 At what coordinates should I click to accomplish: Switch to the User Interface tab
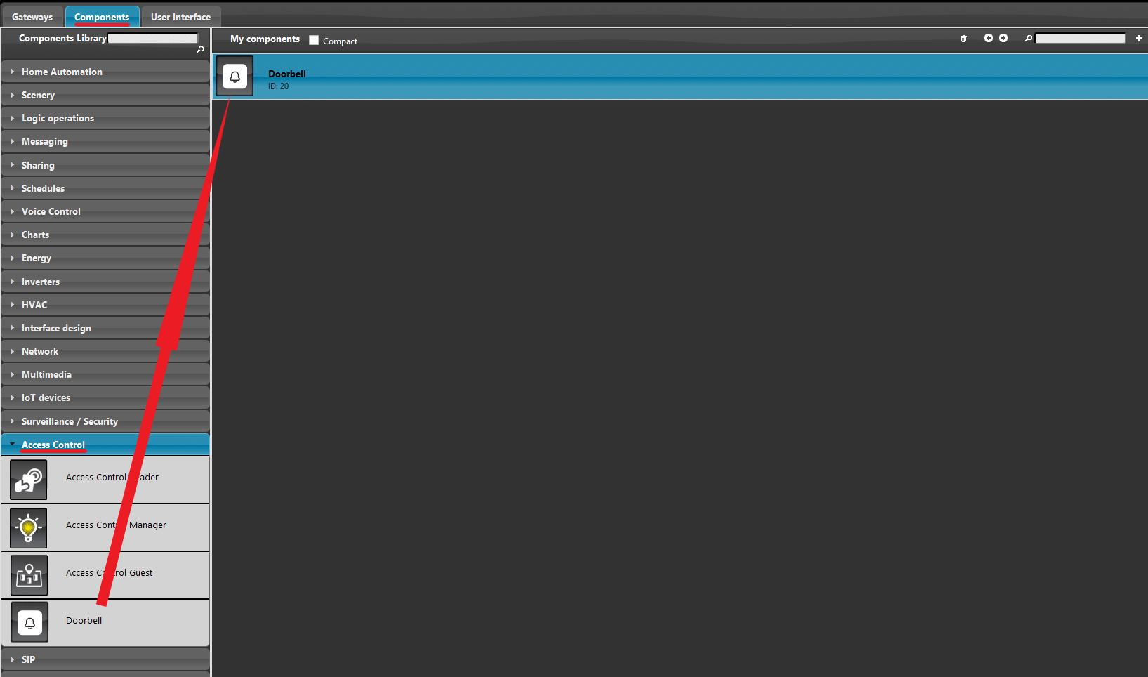pos(180,17)
